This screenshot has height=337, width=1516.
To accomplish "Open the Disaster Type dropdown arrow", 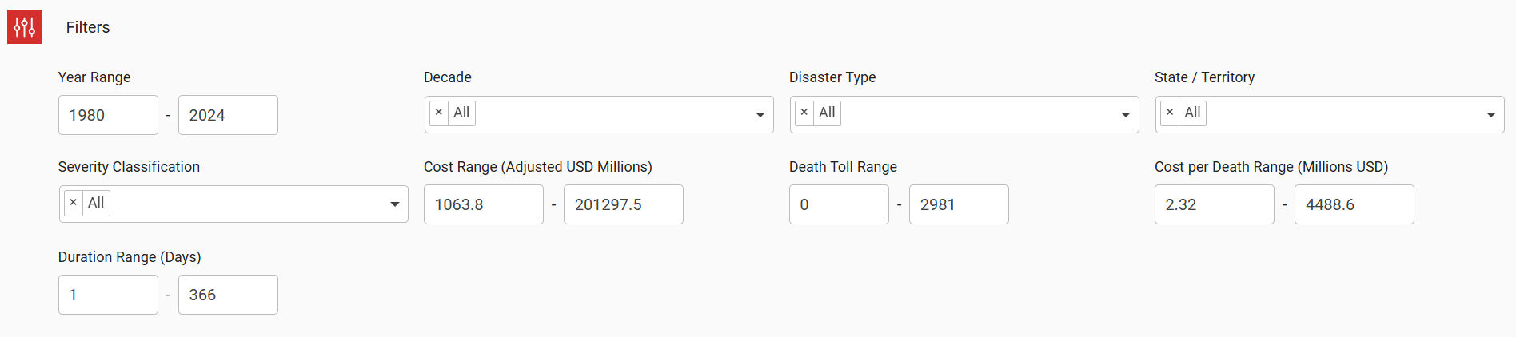I will click(1125, 115).
